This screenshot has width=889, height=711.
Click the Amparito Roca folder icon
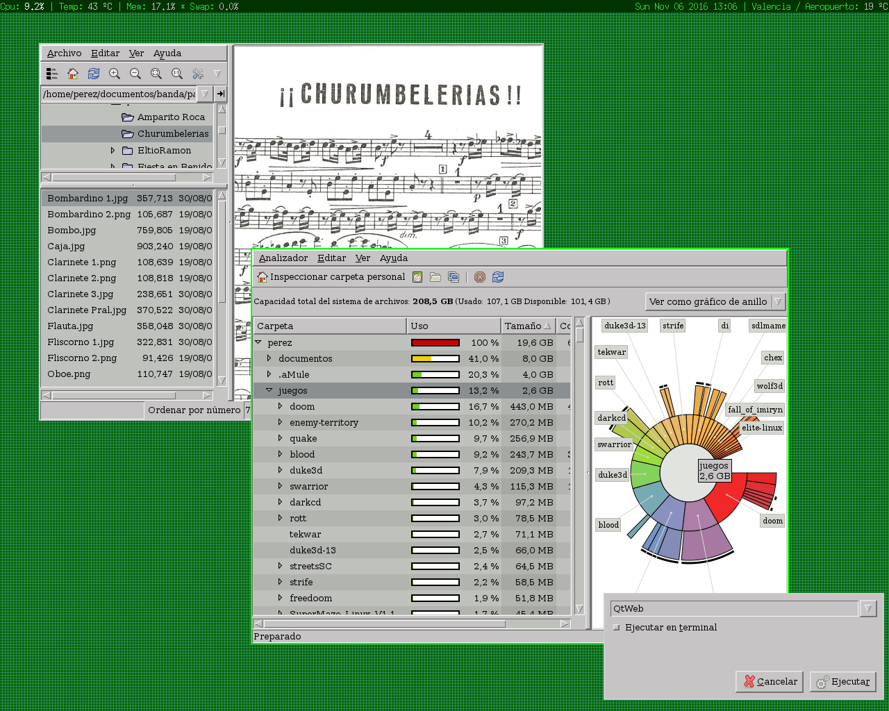pyautogui.click(x=128, y=117)
